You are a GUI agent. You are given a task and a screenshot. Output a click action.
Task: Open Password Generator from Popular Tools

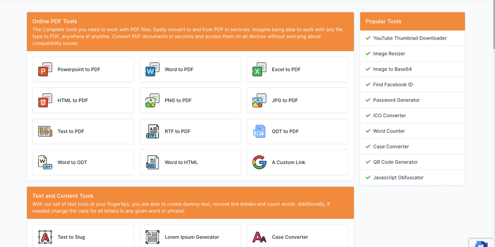396,100
